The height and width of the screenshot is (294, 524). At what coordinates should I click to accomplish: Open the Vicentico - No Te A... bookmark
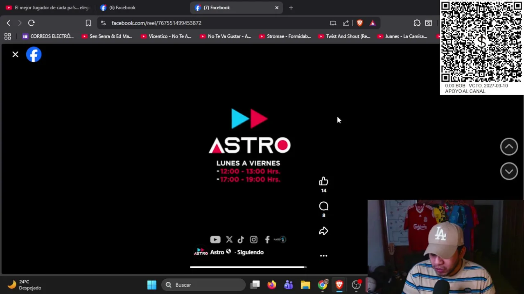coord(166,36)
